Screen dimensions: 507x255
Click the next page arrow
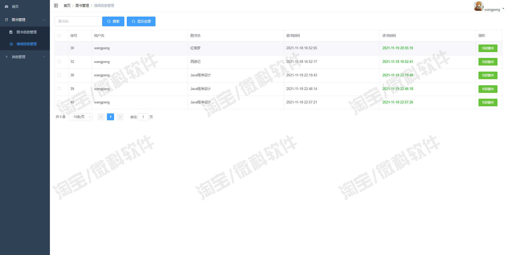120,117
